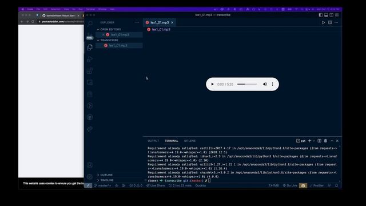366x206 pixels.
Task: Click the Split Editor icon
Action: click(330, 23)
